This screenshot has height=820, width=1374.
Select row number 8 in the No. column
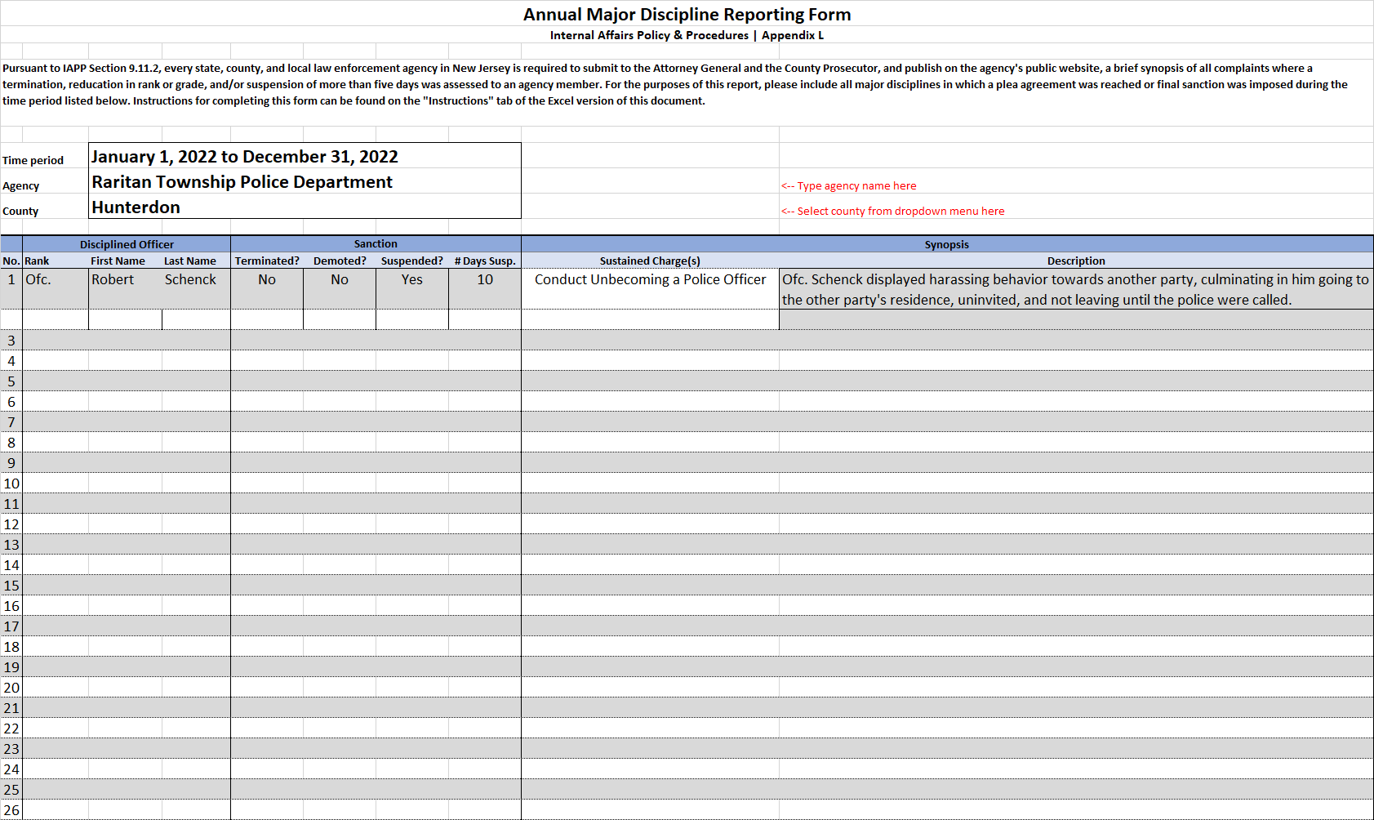pos(11,442)
